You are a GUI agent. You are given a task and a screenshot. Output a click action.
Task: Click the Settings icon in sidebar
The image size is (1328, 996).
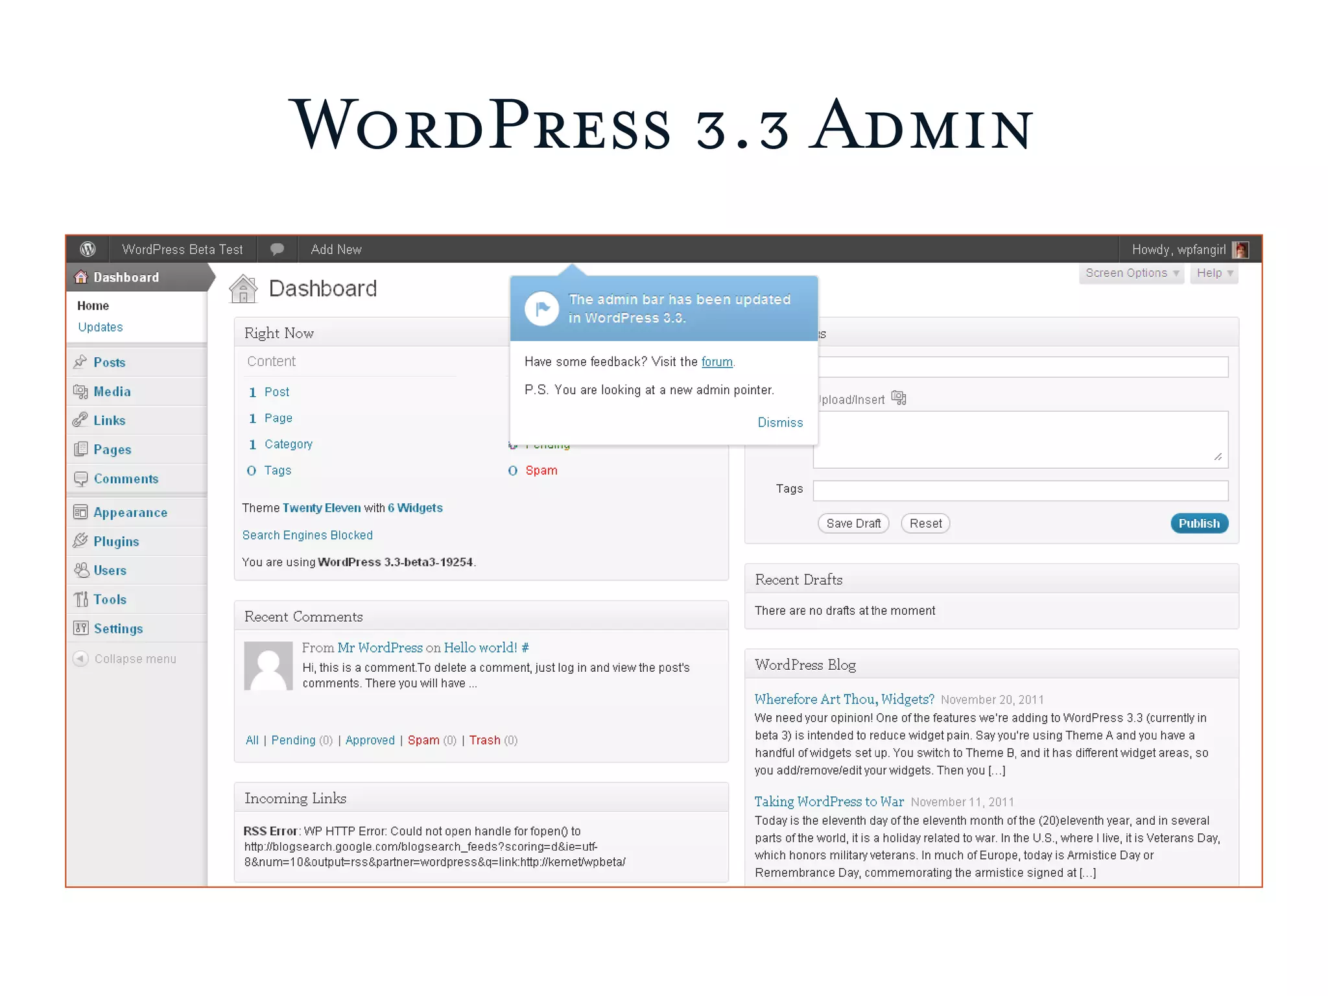(80, 628)
